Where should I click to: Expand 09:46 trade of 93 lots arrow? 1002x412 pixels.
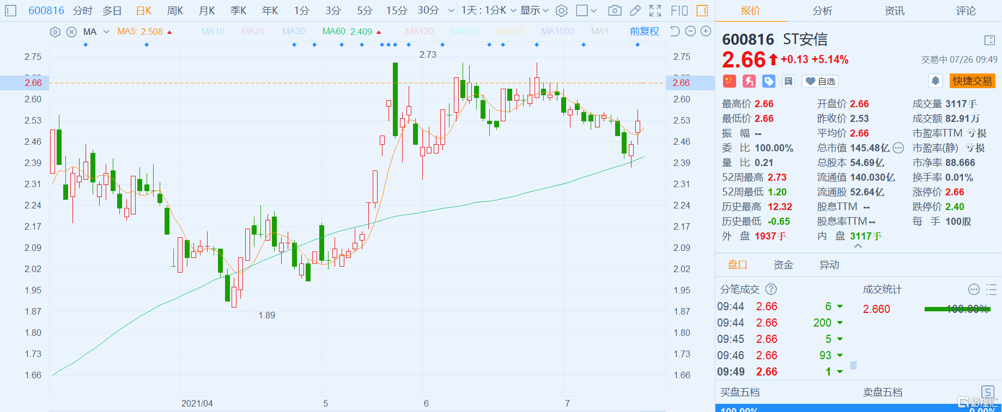[x=840, y=355]
